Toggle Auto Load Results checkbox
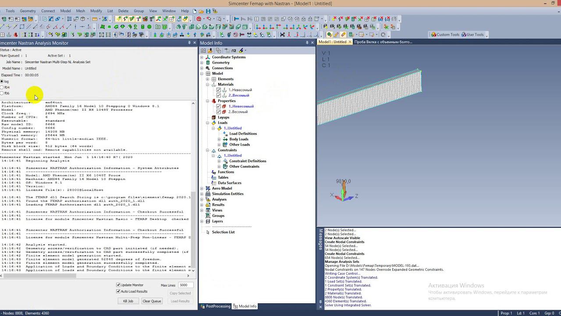 click(x=118, y=291)
